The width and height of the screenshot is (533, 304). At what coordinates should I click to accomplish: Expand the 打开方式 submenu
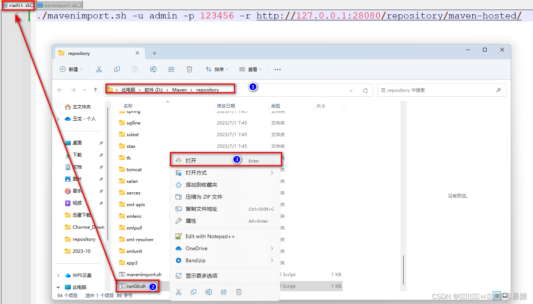272,173
